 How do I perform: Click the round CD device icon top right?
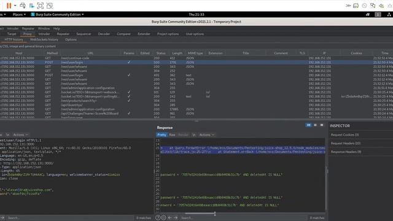pyautogui.click(x=364, y=6)
